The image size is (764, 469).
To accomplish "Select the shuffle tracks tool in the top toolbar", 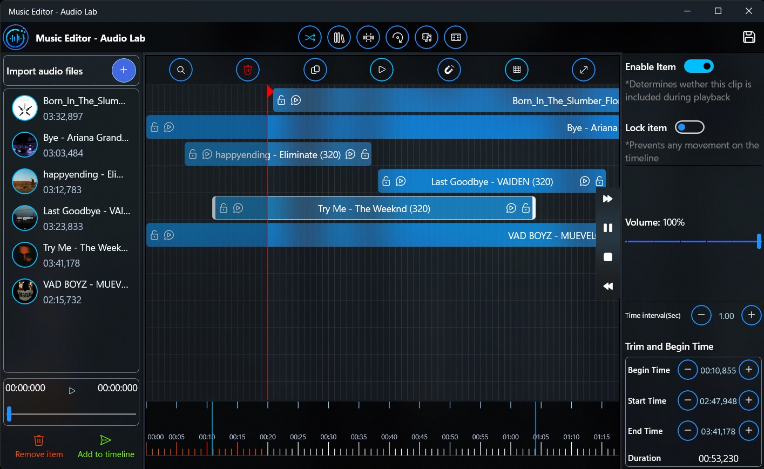I will (x=309, y=37).
